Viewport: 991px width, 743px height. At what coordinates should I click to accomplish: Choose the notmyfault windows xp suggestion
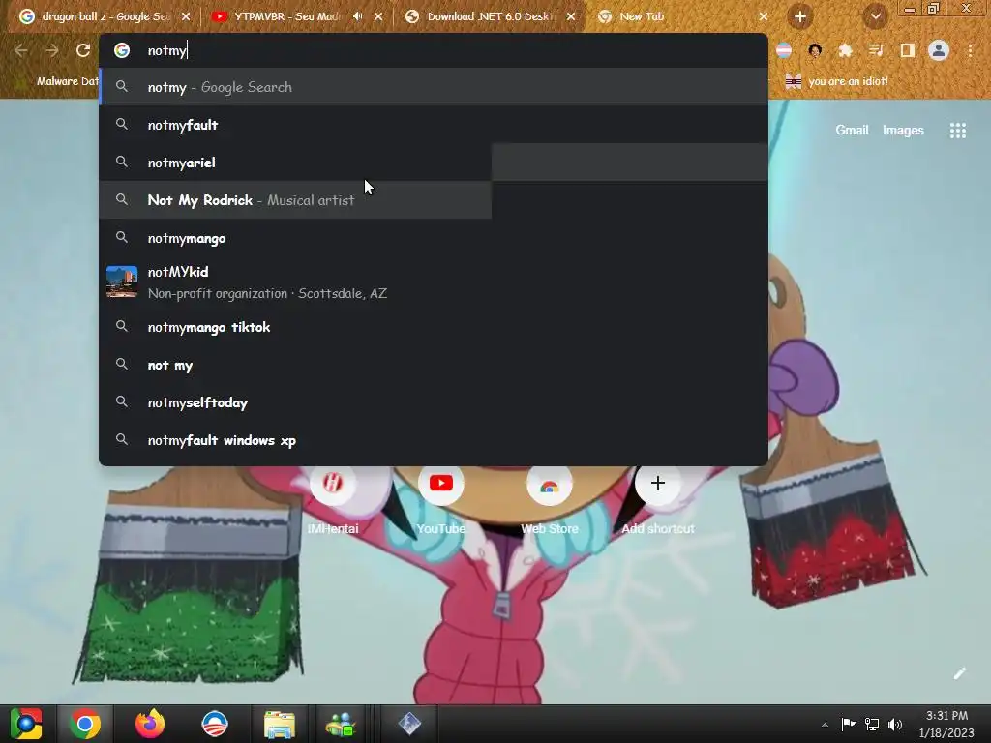click(433, 440)
